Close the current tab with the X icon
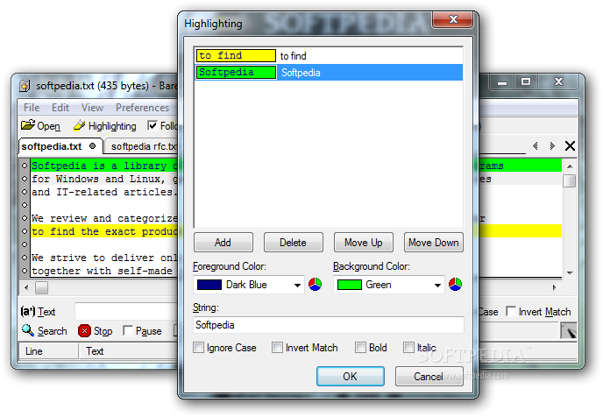 pyautogui.click(x=570, y=146)
